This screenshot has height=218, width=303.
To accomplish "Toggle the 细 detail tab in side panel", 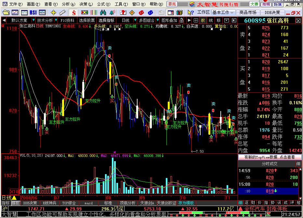I will click(x=240, y=203).
